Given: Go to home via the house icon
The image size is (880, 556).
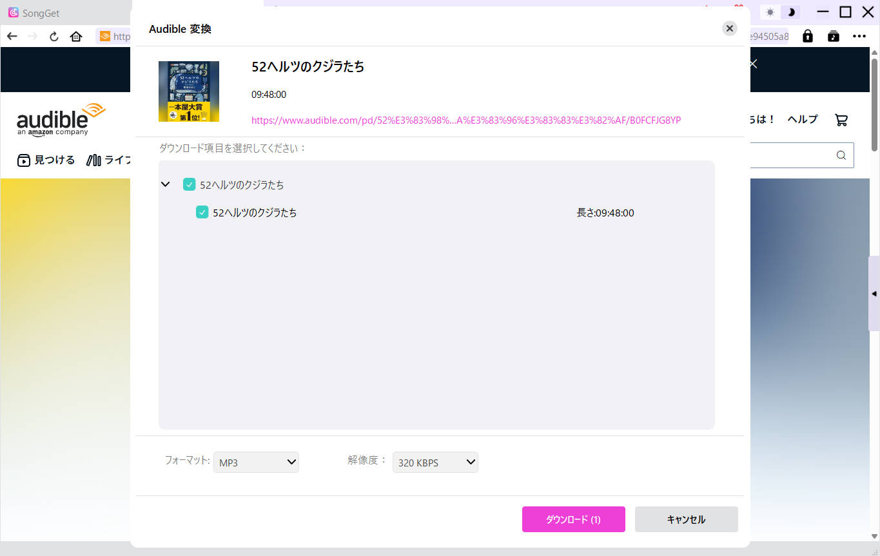Looking at the screenshot, I should point(76,37).
